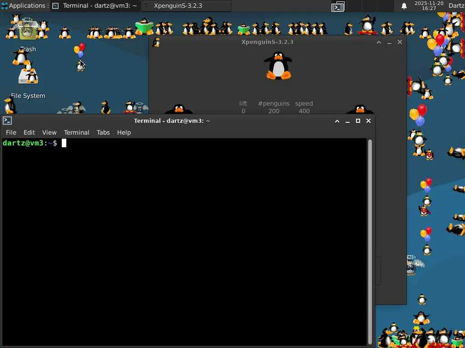The image size is (465, 348).
Task: Switch to the Terminal taskbar button
Action: pyautogui.click(x=95, y=5)
